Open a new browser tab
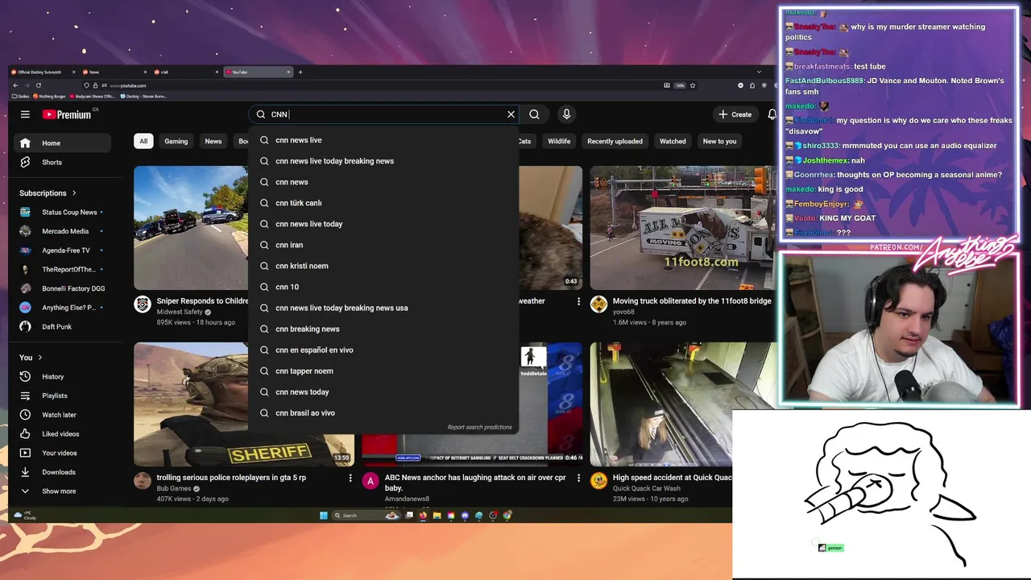The image size is (1031, 580). tap(300, 72)
